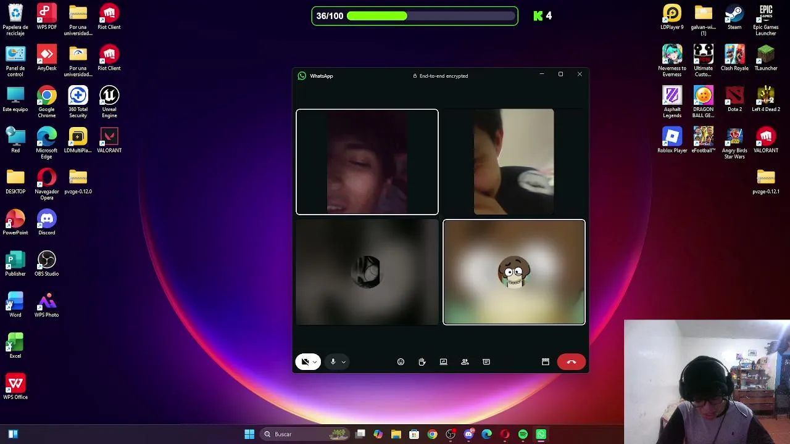Launch Neverness to Everness from the desktop
Viewport: 790px width, 444px height.
(672, 60)
